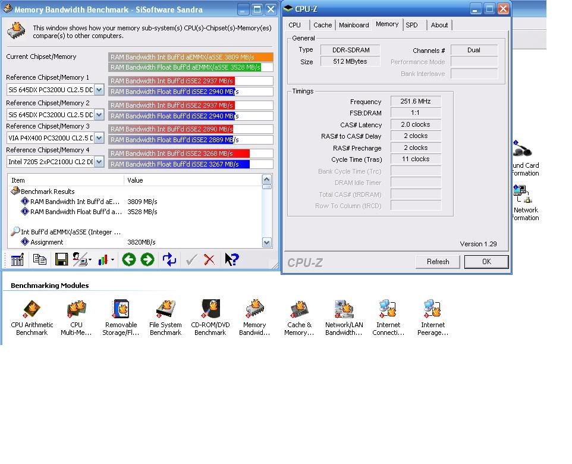
Task: Select the Assignment 3820MB/s row
Action: (88, 242)
